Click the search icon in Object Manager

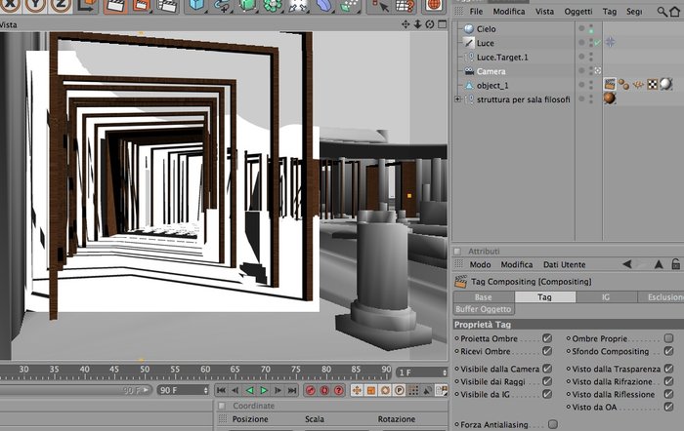click(x=662, y=12)
